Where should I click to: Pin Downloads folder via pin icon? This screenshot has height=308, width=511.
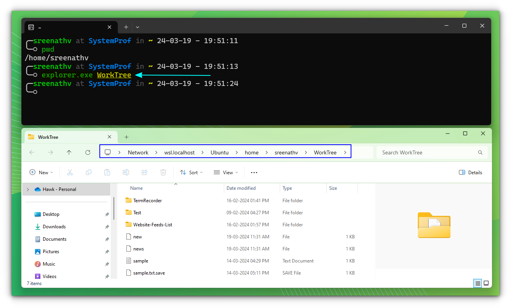(107, 226)
